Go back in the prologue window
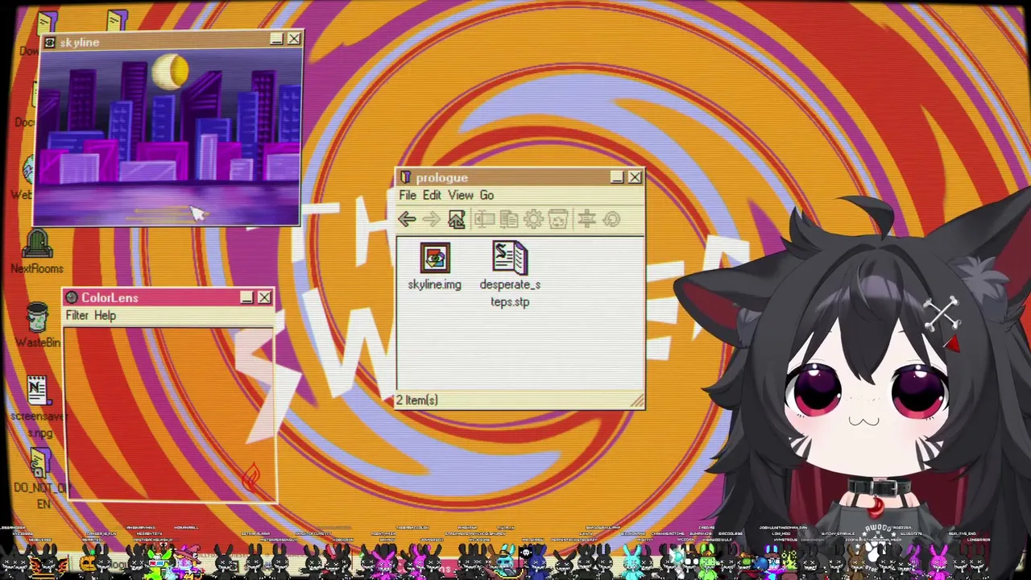 click(407, 219)
